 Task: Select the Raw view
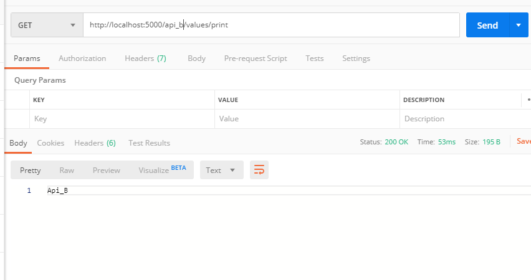point(67,170)
